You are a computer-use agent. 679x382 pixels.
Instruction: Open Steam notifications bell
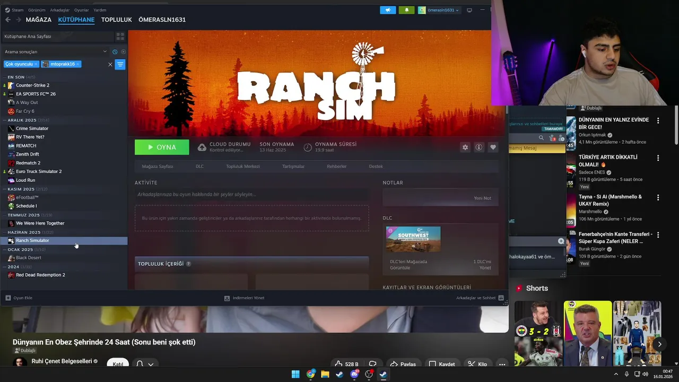[x=407, y=10]
